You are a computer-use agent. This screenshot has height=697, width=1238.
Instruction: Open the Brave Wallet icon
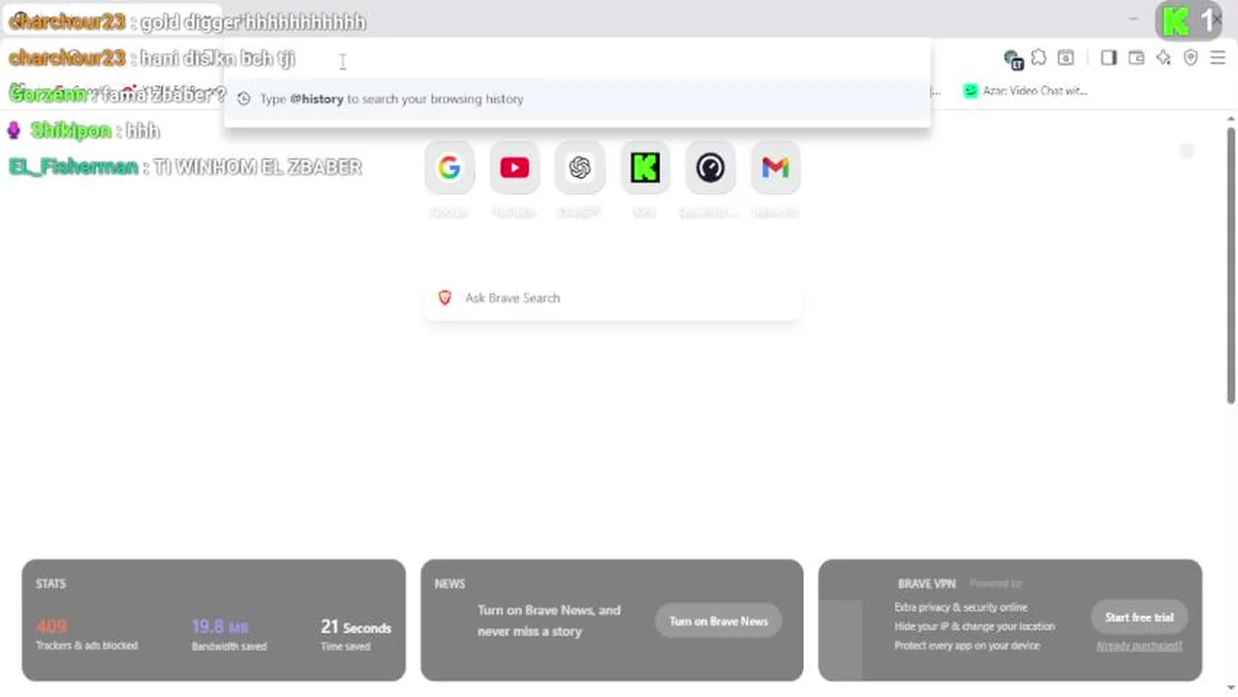(x=1136, y=58)
